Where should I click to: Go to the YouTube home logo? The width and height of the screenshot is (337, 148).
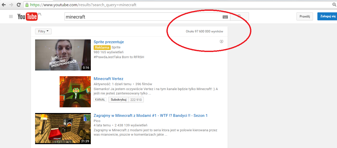point(28,16)
